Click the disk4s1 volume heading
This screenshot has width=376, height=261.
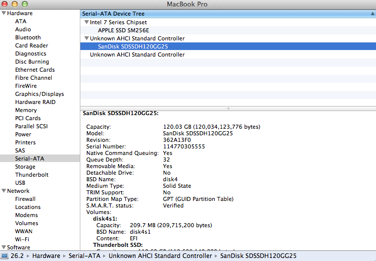point(105,219)
